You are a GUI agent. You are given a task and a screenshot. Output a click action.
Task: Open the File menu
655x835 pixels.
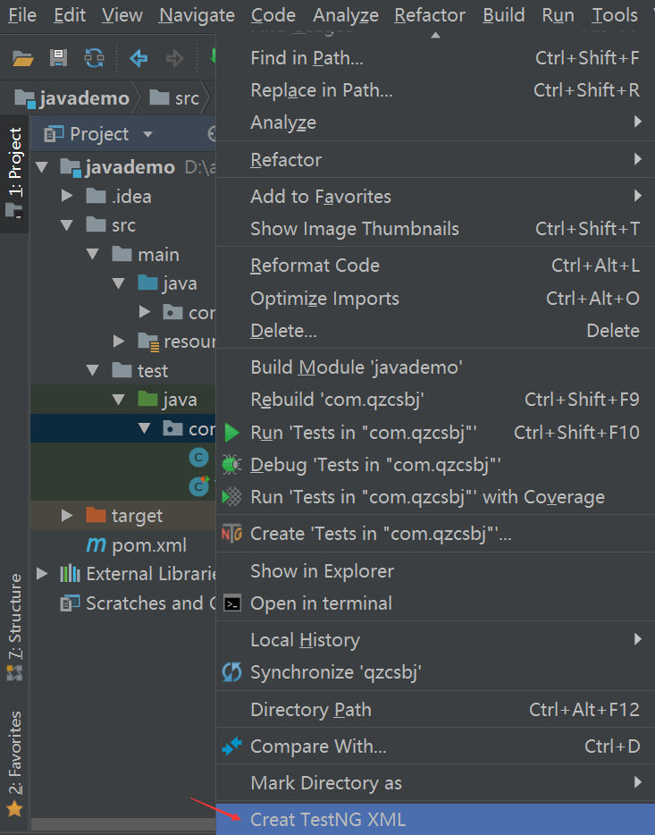click(x=22, y=15)
